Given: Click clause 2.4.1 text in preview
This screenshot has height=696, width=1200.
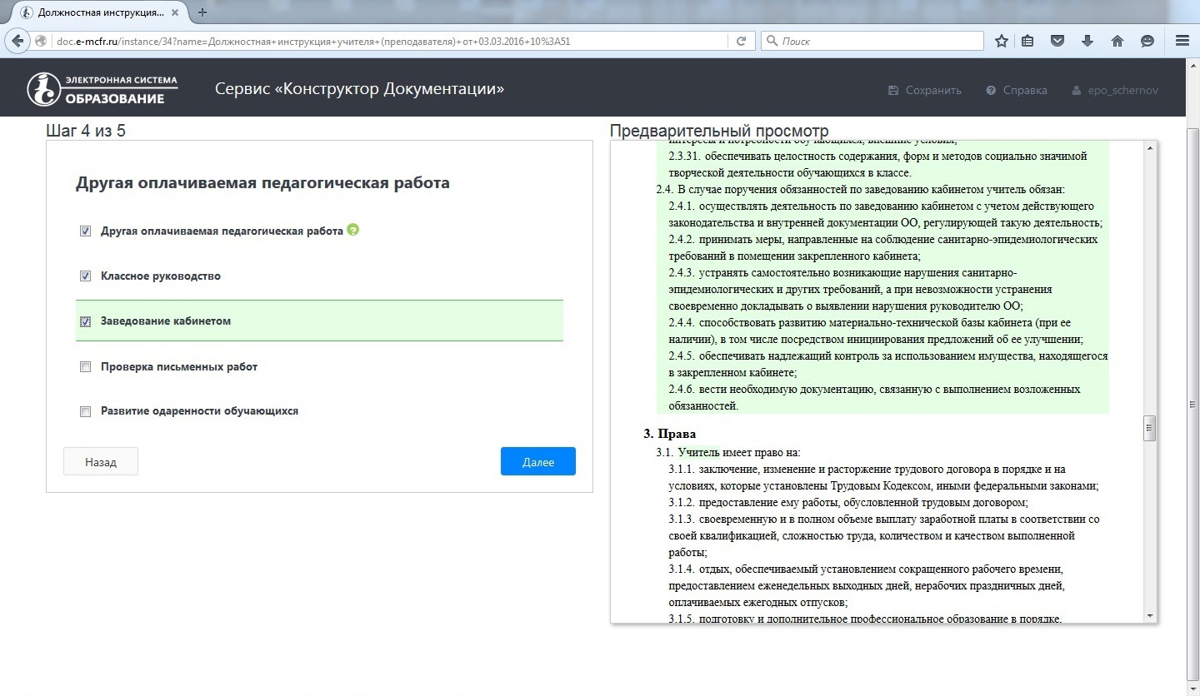Looking at the screenshot, I should 886,214.
